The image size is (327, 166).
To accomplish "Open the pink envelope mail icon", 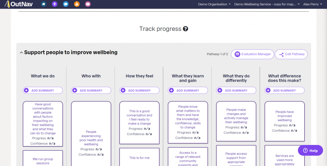I will coord(87,4).
